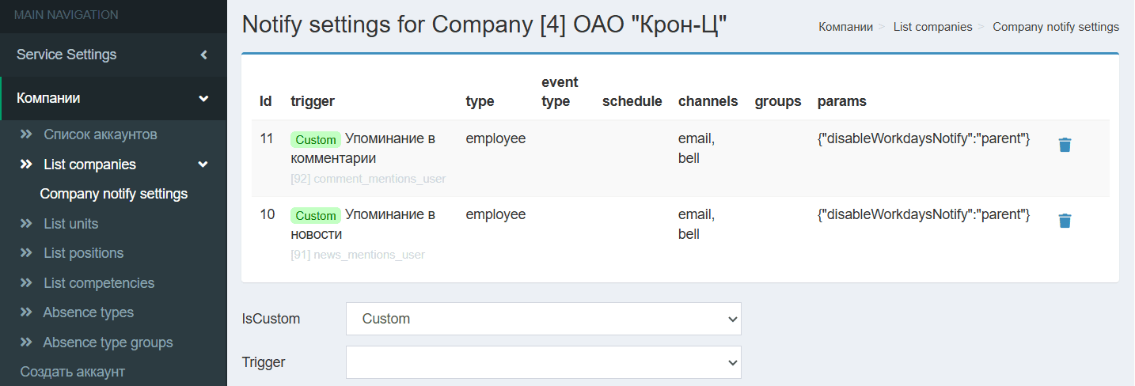Delete notify setting with Id 11
1135x386 pixels.
pos(1065,145)
